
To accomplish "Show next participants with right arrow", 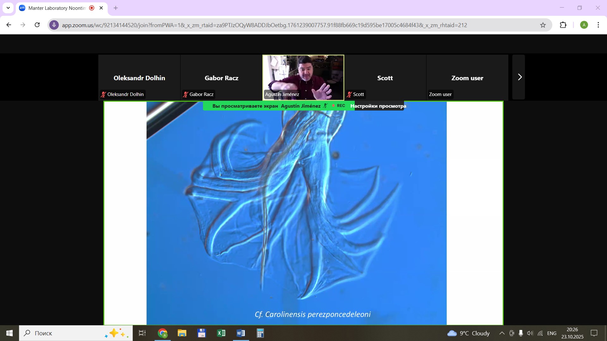I will tap(519, 77).
